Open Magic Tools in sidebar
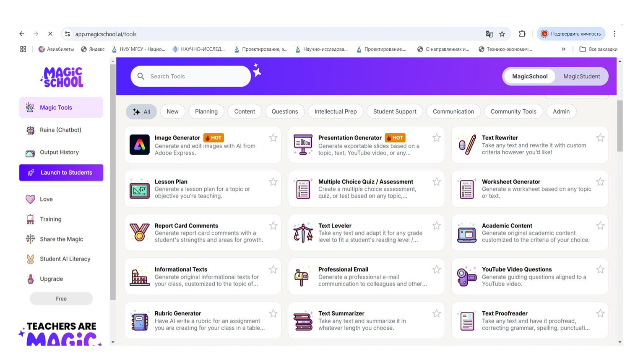This screenshot has height=362, width=643. click(x=61, y=108)
